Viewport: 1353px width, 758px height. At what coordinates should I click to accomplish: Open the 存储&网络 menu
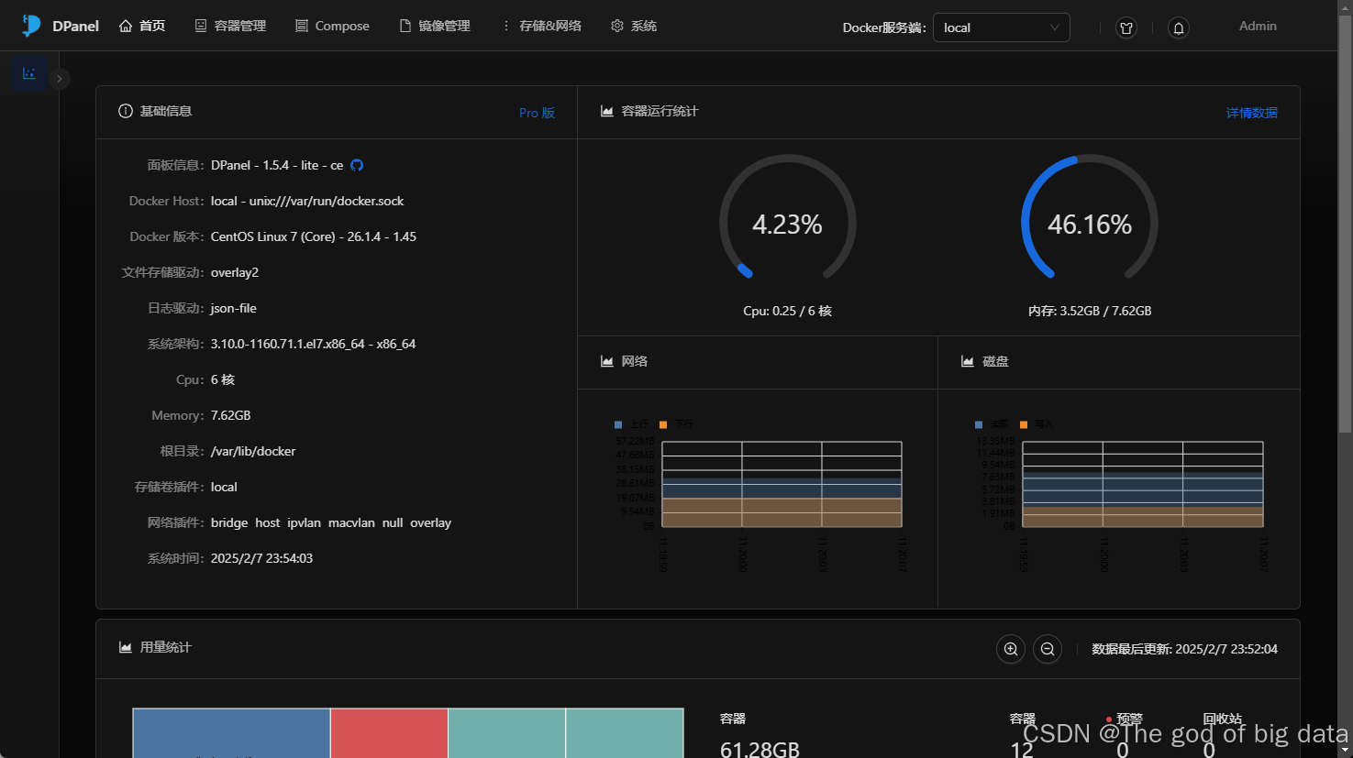[x=541, y=26]
